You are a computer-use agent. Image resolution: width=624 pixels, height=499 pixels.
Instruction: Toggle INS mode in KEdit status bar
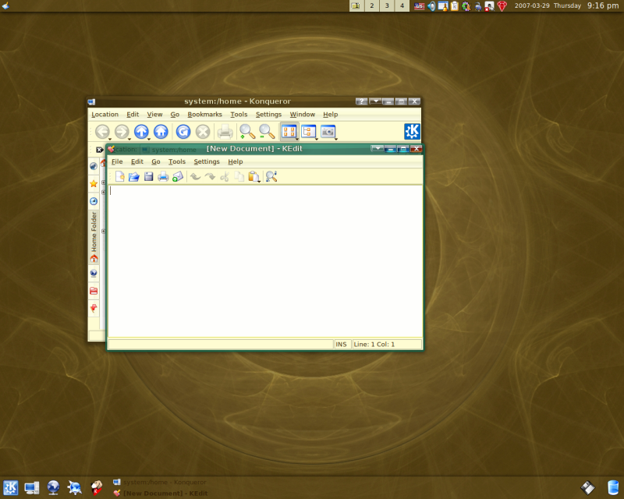341,344
